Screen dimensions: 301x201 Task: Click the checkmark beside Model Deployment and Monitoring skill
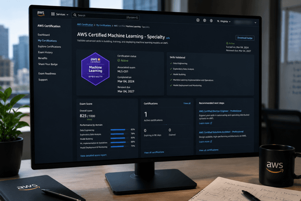point(171,85)
